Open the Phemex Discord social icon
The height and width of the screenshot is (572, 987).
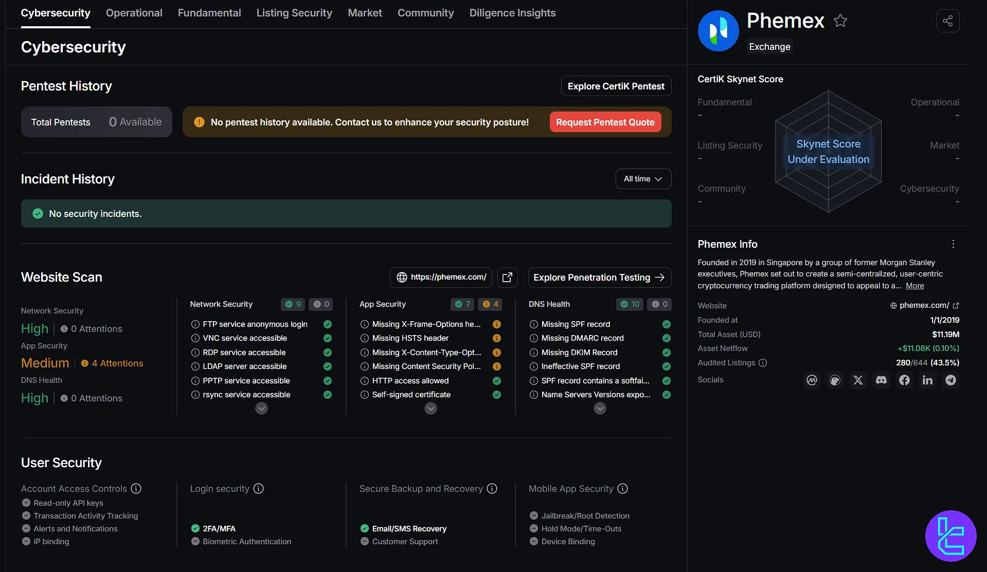(881, 380)
